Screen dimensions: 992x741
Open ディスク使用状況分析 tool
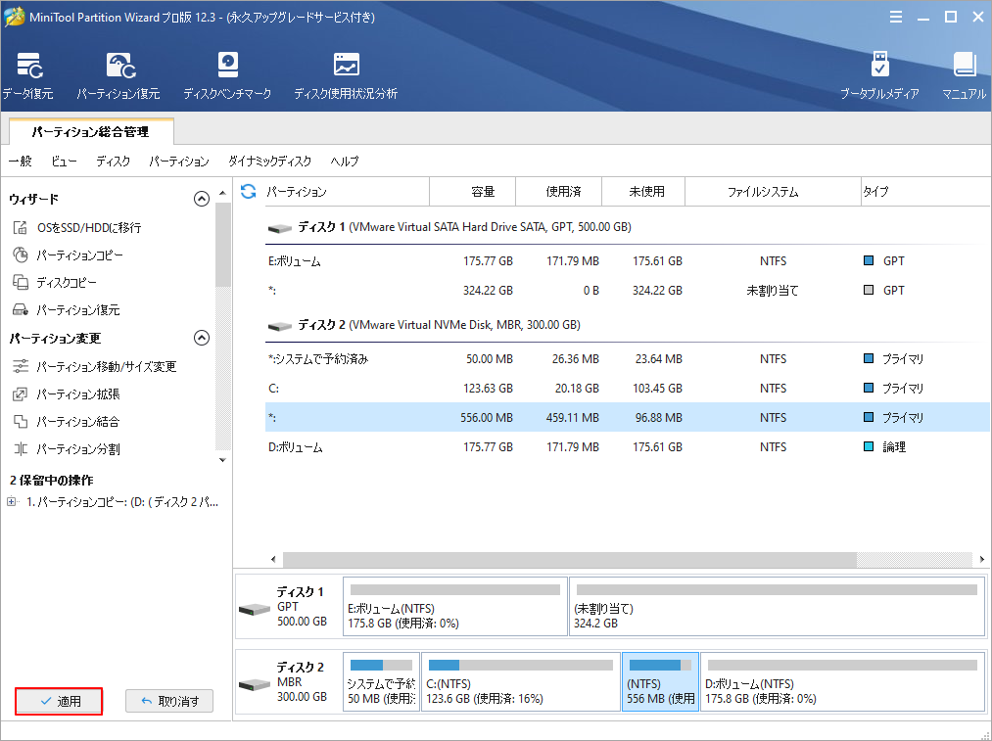(346, 76)
